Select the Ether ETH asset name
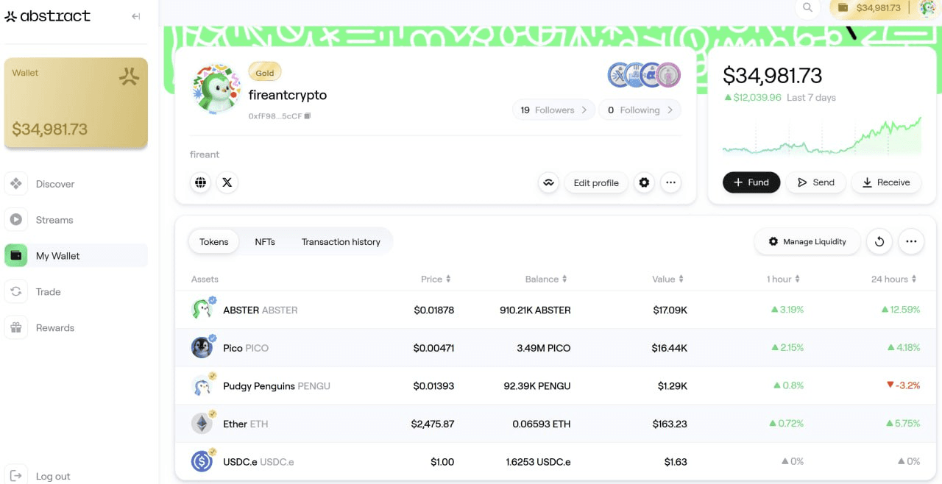 [246, 424]
